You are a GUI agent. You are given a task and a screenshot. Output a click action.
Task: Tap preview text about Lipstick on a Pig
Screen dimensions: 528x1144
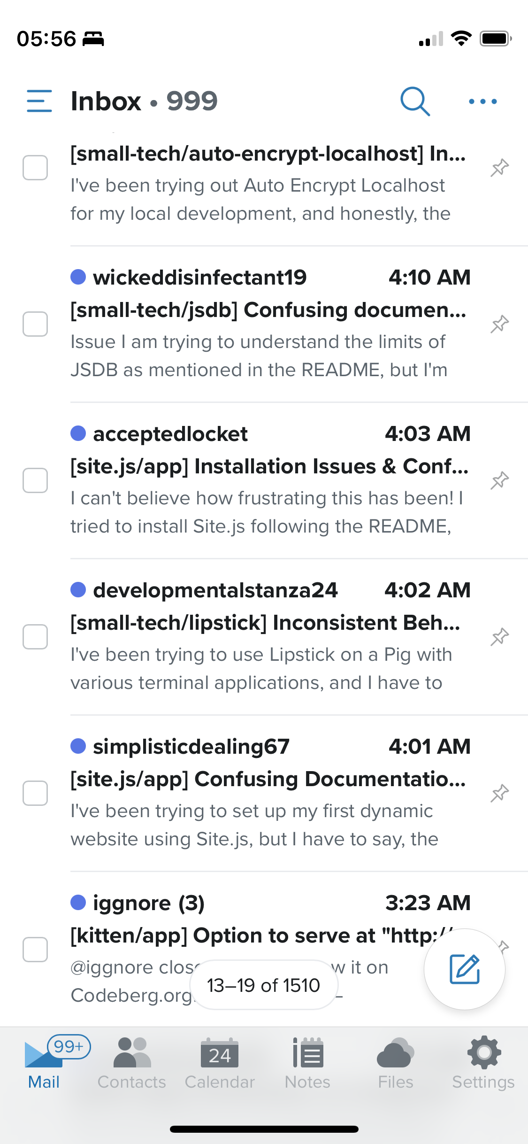[261, 668]
